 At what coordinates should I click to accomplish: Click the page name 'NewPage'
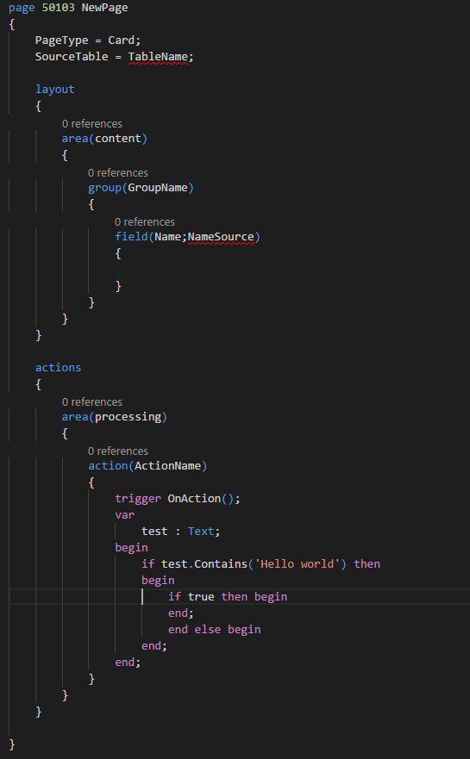click(x=104, y=8)
